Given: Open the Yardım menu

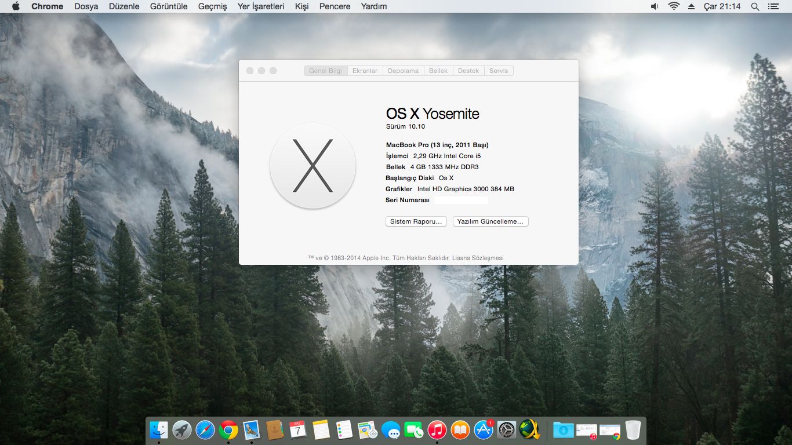Looking at the screenshot, I should (x=374, y=6).
